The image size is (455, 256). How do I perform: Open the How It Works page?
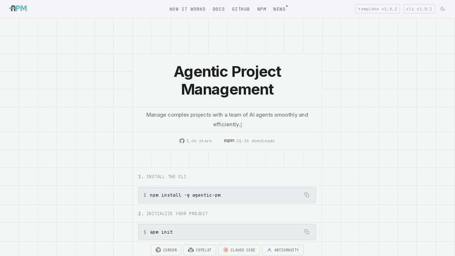[188, 9]
